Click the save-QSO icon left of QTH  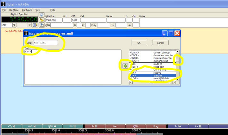(42, 25)
